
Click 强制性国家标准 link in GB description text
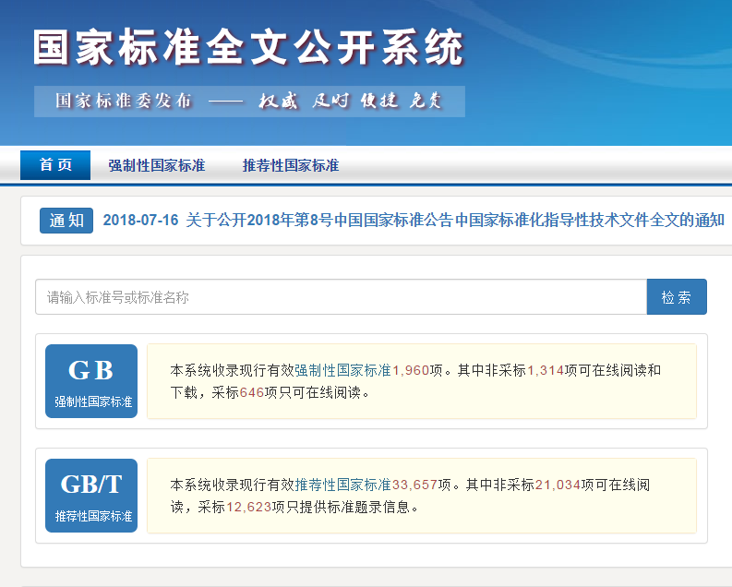click(x=343, y=370)
